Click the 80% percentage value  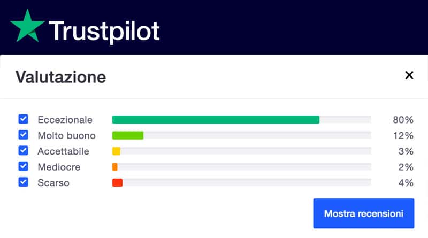click(403, 120)
